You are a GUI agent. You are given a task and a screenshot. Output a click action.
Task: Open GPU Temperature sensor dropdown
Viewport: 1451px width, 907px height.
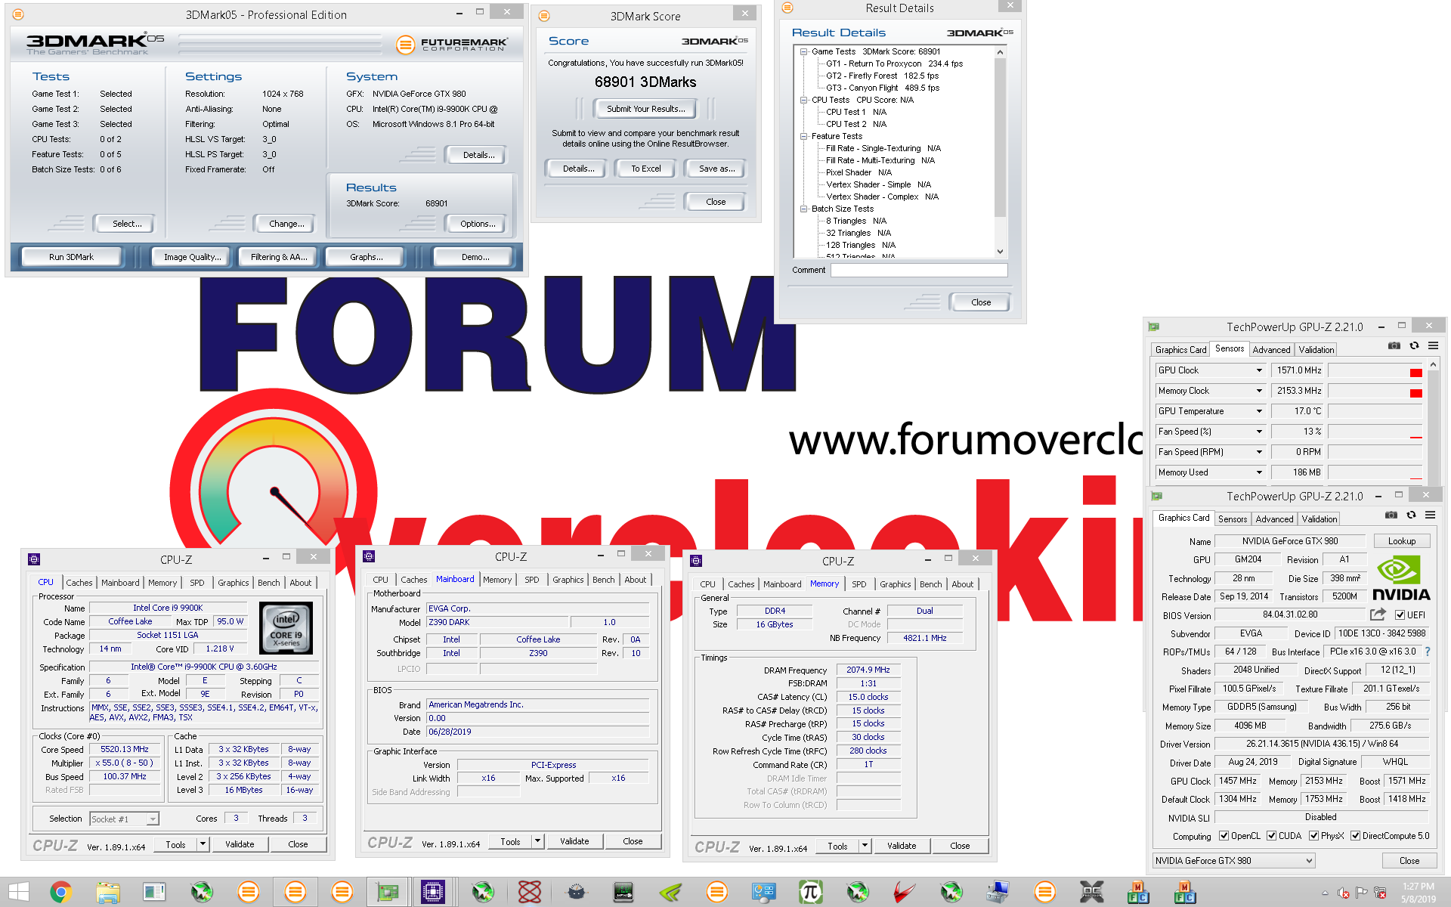point(1259,411)
